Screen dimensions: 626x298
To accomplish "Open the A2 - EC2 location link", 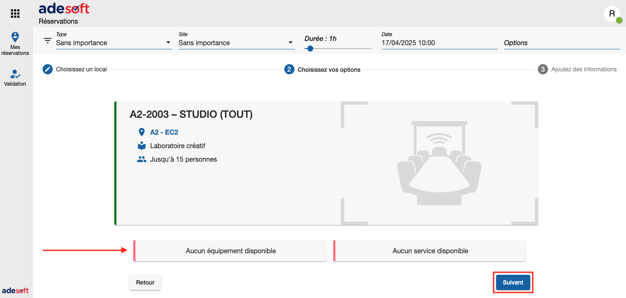I will coord(164,132).
